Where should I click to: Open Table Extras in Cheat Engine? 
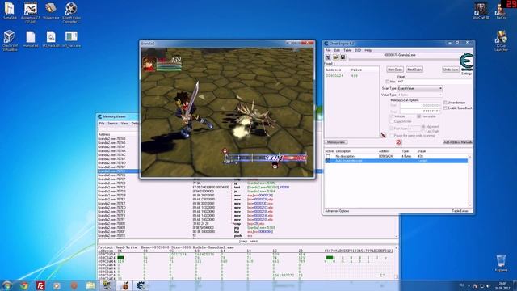pos(460,211)
